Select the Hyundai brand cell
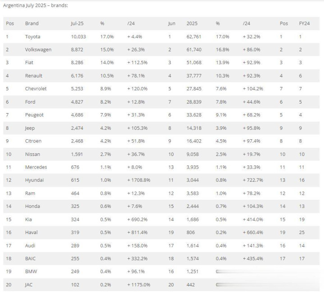 point(34,180)
